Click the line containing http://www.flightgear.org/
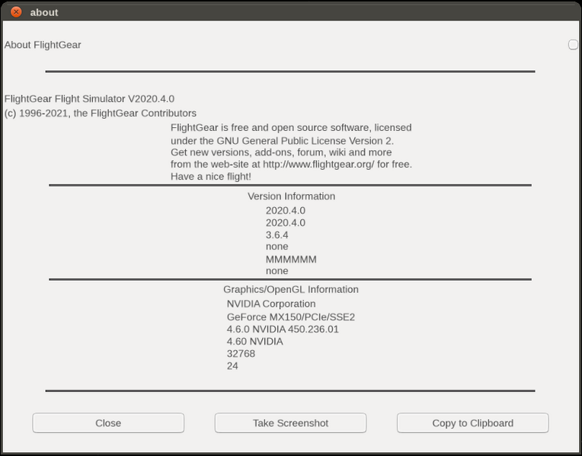Screen dimensions: 582x456 point(291,164)
